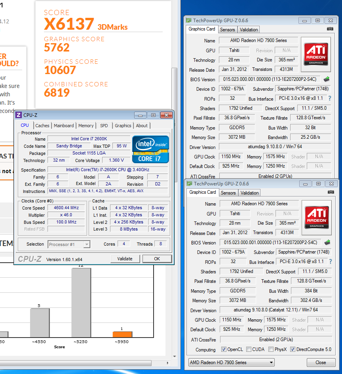Toggle the CUDA checkbox
Viewport: 342px width, 374px height.
(249, 349)
